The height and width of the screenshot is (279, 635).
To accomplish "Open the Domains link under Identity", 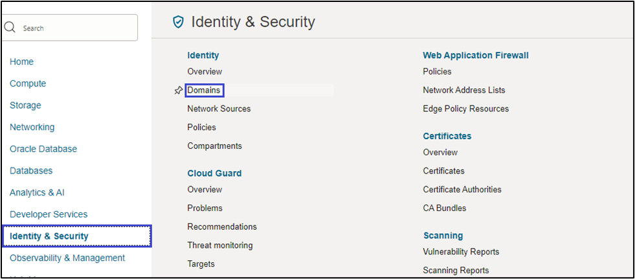I will pyautogui.click(x=204, y=90).
